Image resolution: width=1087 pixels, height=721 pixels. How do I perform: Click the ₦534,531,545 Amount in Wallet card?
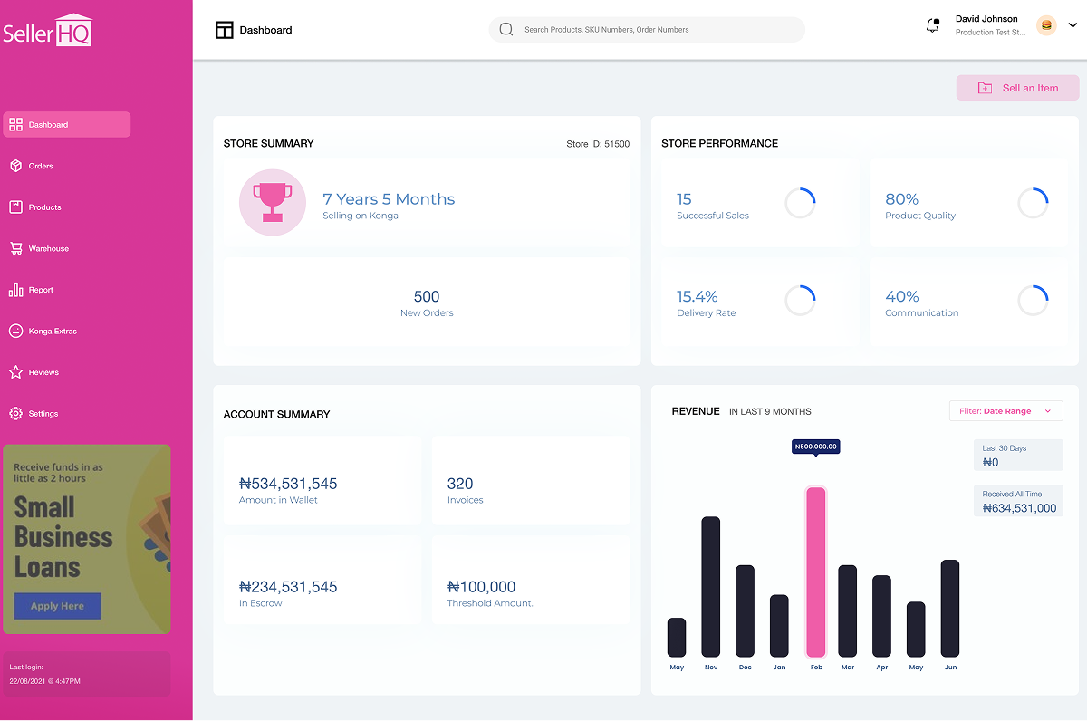click(x=322, y=481)
